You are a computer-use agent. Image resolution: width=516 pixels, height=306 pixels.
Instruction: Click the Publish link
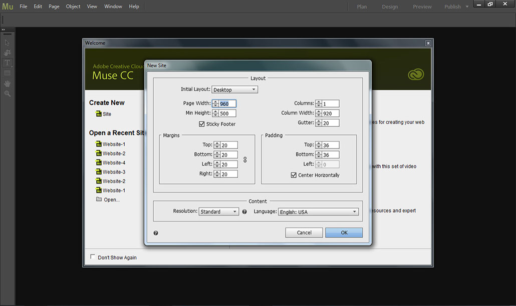pos(452,6)
